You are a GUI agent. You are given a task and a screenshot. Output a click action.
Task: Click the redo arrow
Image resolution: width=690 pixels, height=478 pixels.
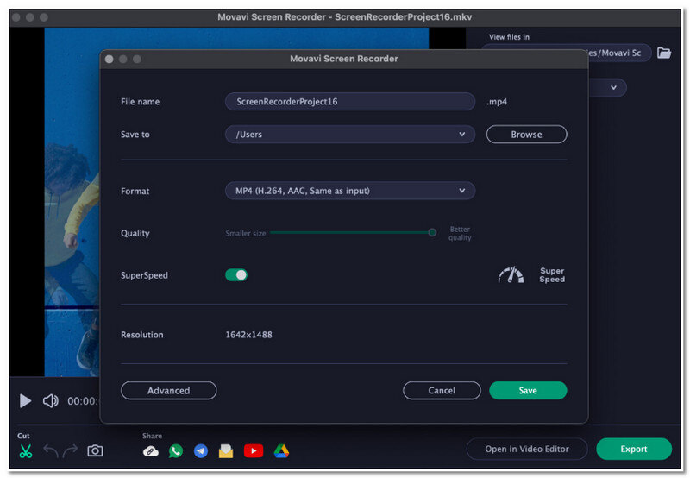pos(71,450)
